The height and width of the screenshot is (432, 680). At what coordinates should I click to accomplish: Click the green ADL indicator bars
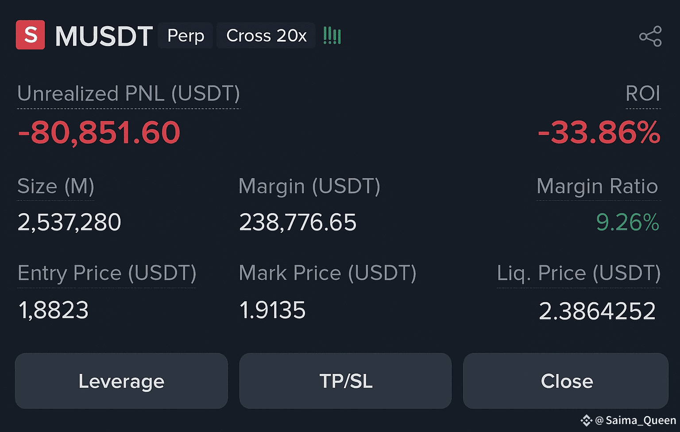click(x=332, y=35)
